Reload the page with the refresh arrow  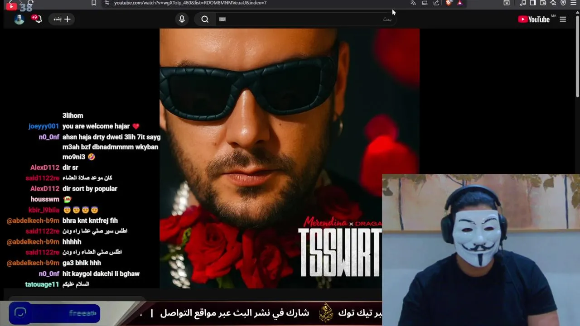click(30, 3)
